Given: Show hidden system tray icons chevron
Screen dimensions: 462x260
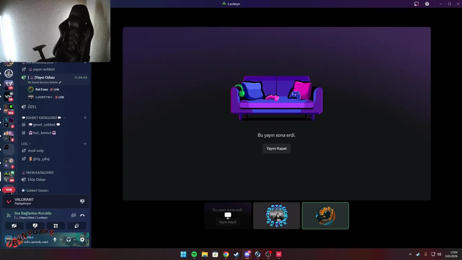Looking at the screenshot, I should [x=410, y=254].
